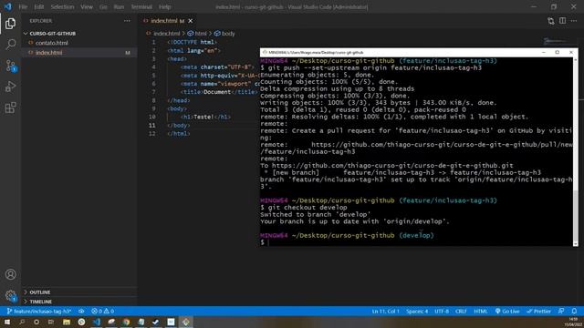Open the Extensions view
The image size is (584, 328).
[10, 108]
